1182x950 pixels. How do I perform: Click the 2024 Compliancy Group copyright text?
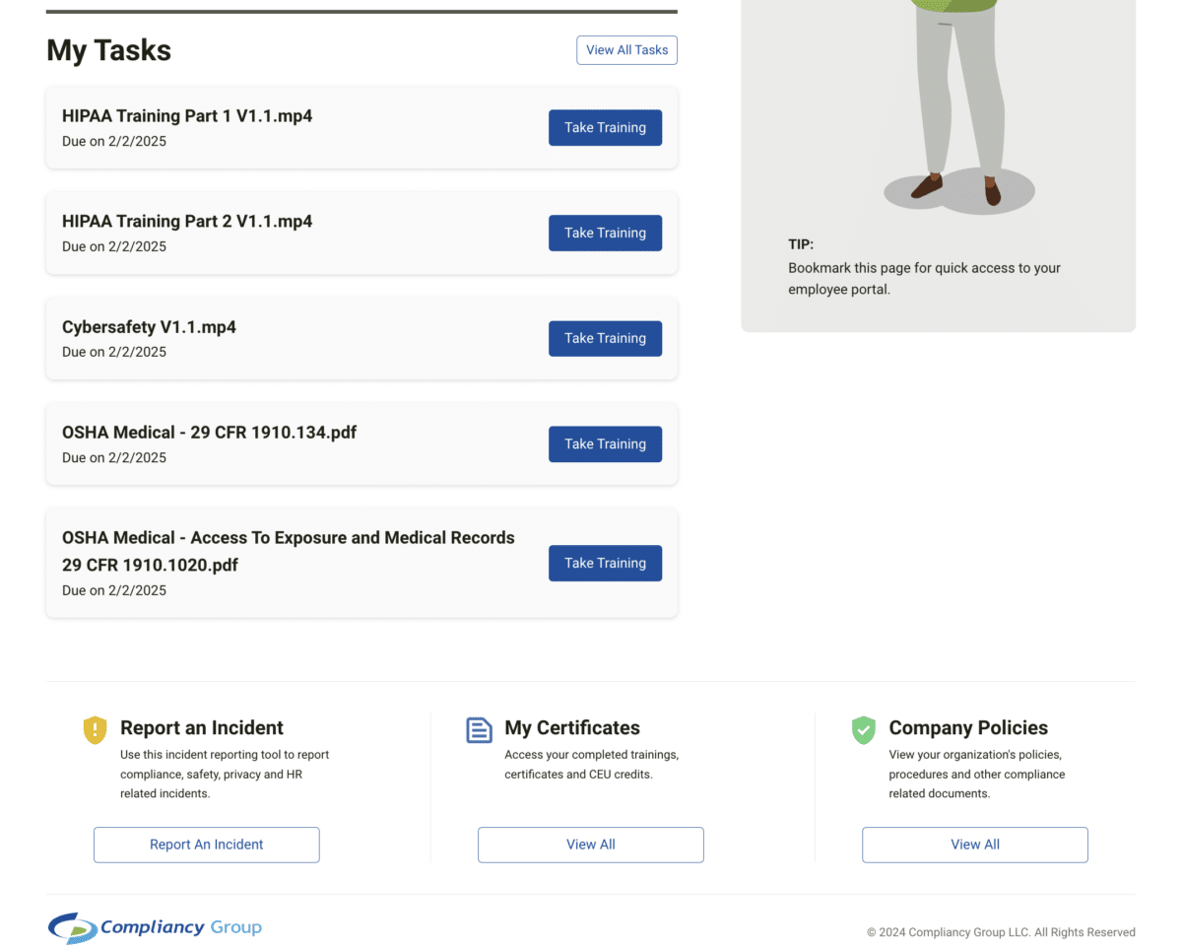pyautogui.click(x=1001, y=932)
